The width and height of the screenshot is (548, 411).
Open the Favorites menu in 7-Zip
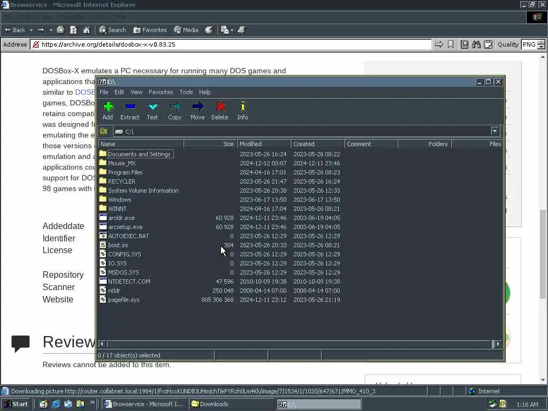click(161, 92)
